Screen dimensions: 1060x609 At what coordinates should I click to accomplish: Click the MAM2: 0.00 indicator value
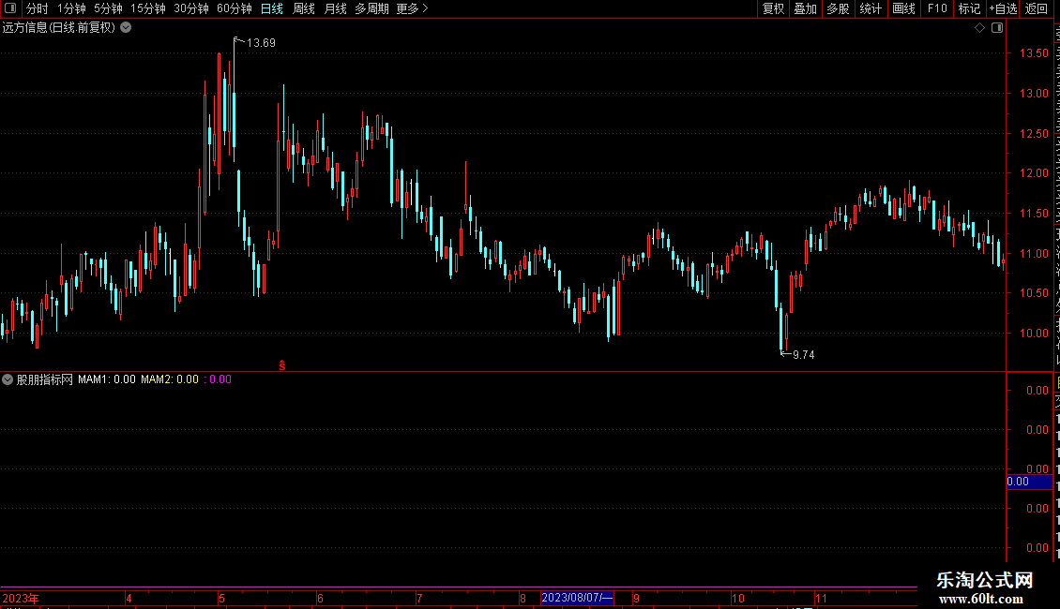(x=170, y=379)
